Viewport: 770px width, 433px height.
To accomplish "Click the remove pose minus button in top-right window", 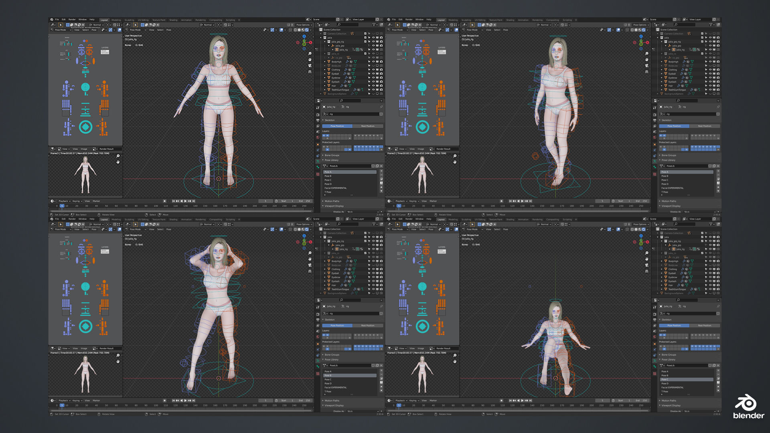I will pyautogui.click(x=718, y=175).
